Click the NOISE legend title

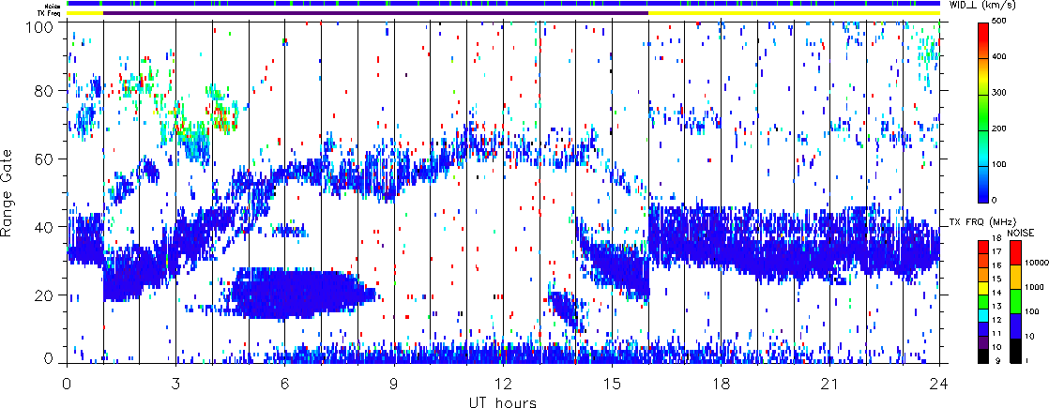(1020, 233)
